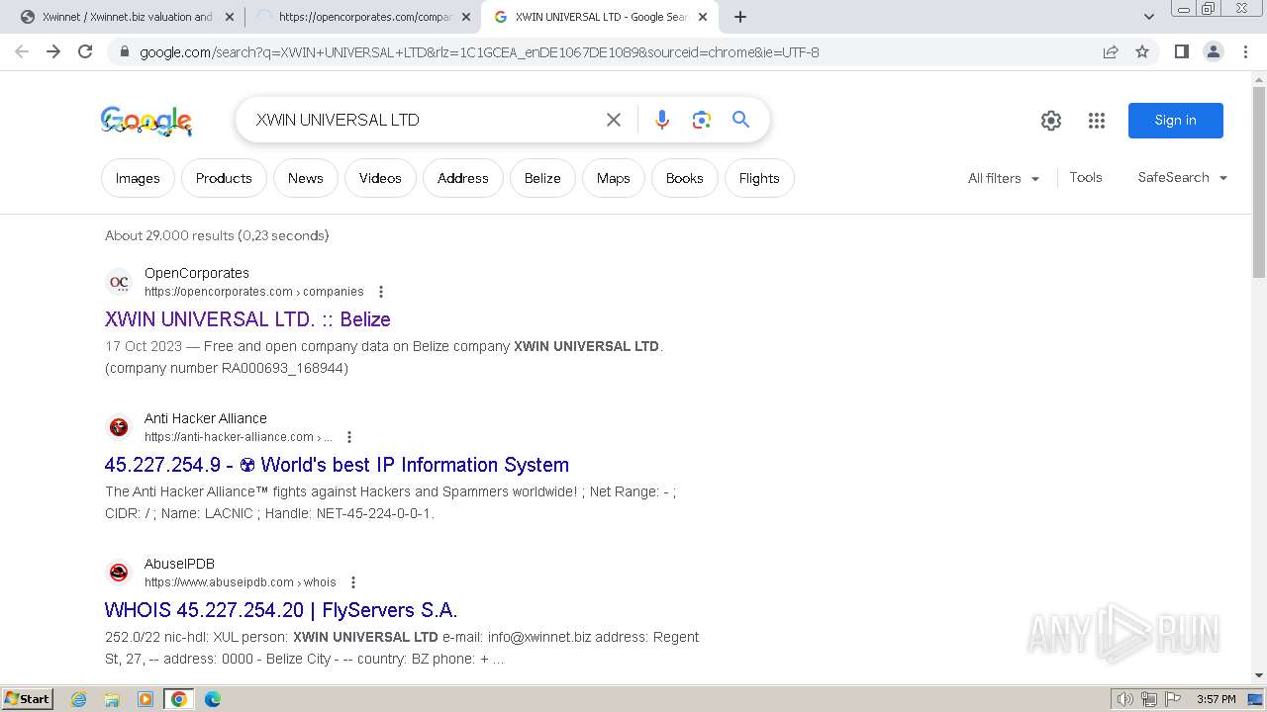Click the Google logo
The width and height of the screenshot is (1267, 712).
point(146,121)
